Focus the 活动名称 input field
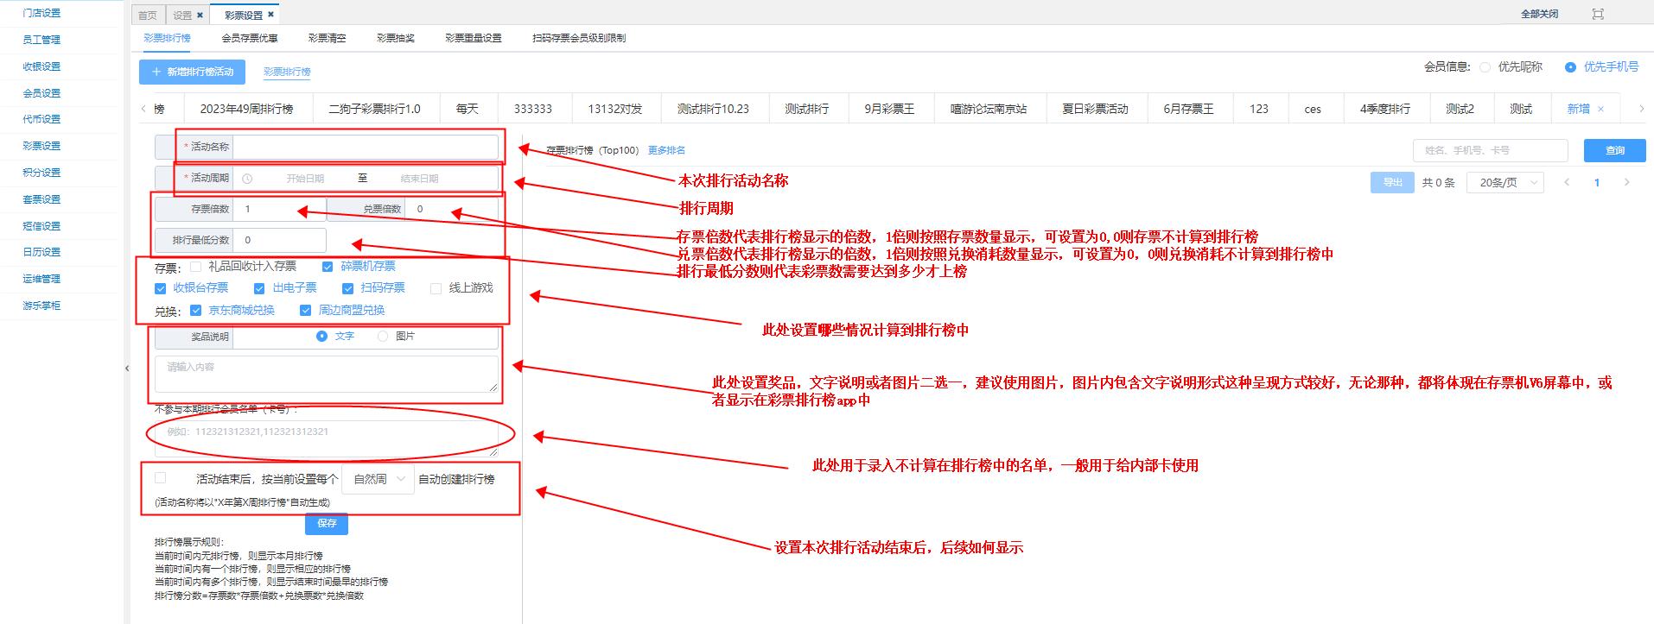 [x=366, y=147]
